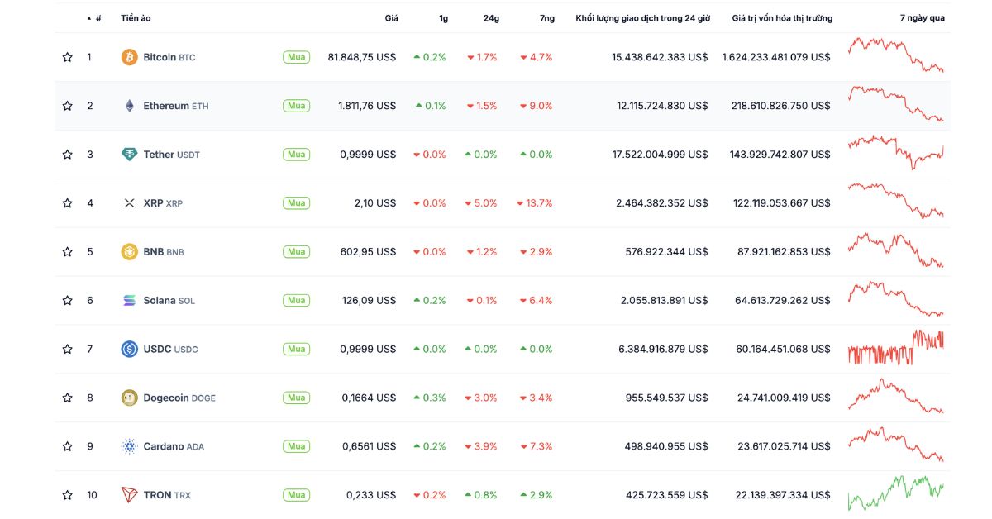
Task: Add Tether to favorites with star
Action: (68, 155)
